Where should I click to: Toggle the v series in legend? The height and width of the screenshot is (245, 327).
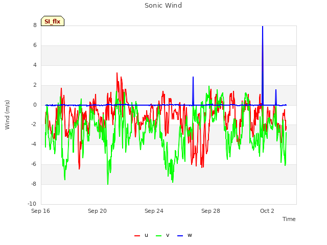click(x=162, y=235)
